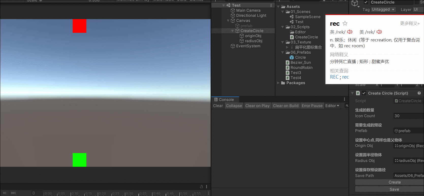Click the CreateCircle script icon in Project
Image resolution: width=424 pixels, height=196 pixels.
click(x=292, y=37)
